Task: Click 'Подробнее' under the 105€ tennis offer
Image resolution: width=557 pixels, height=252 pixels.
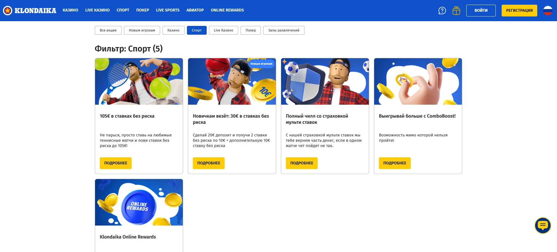Action: point(116,163)
